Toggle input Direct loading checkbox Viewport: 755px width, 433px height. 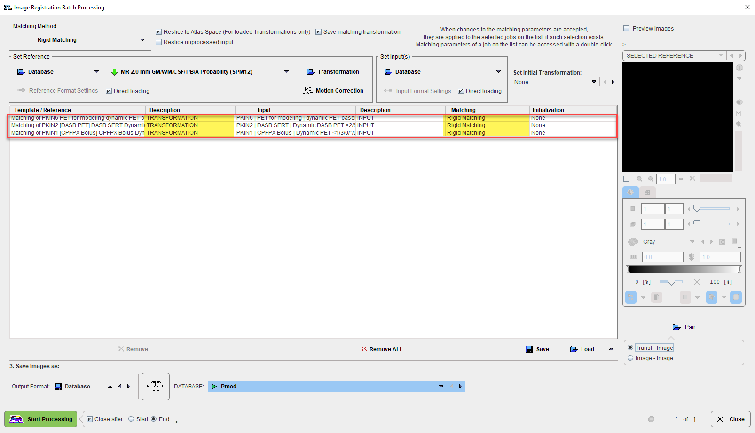(x=461, y=91)
